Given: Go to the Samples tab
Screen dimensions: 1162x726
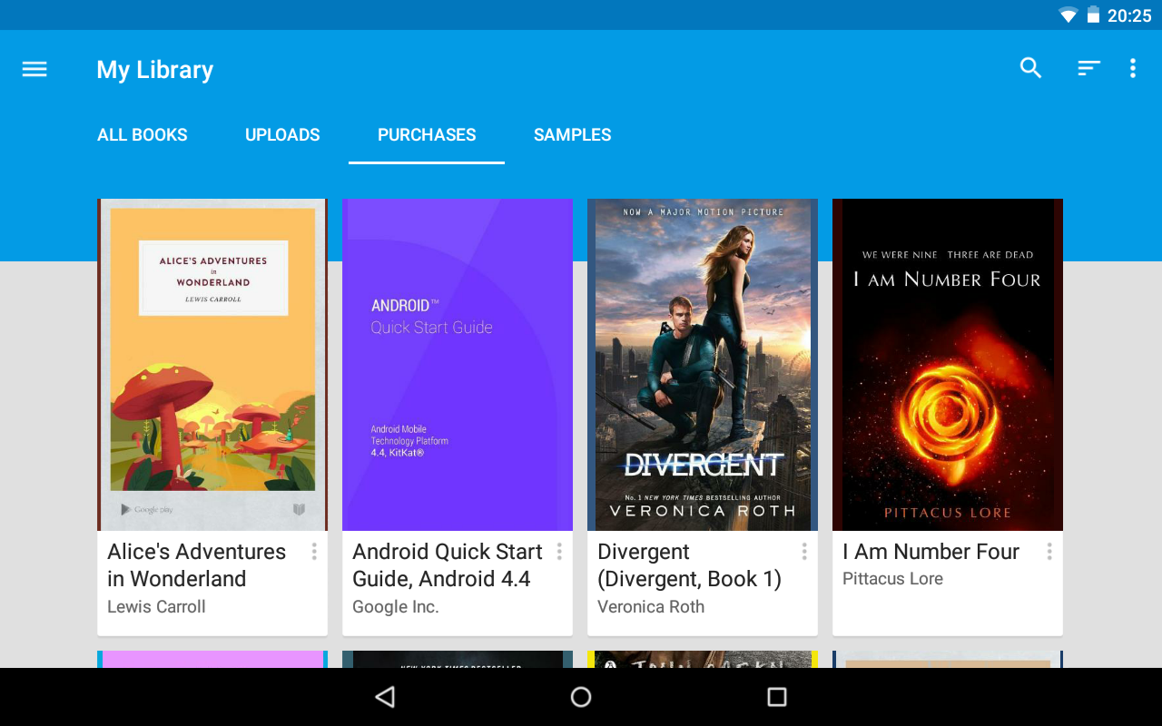Looking at the screenshot, I should (572, 135).
